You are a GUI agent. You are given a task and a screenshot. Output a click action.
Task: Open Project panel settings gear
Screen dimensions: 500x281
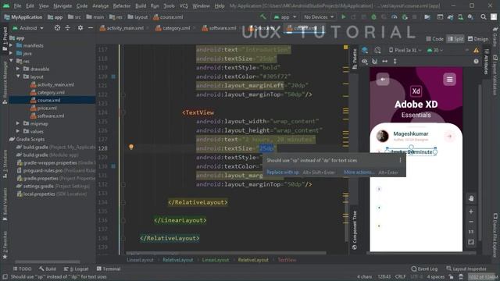[80, 28]
